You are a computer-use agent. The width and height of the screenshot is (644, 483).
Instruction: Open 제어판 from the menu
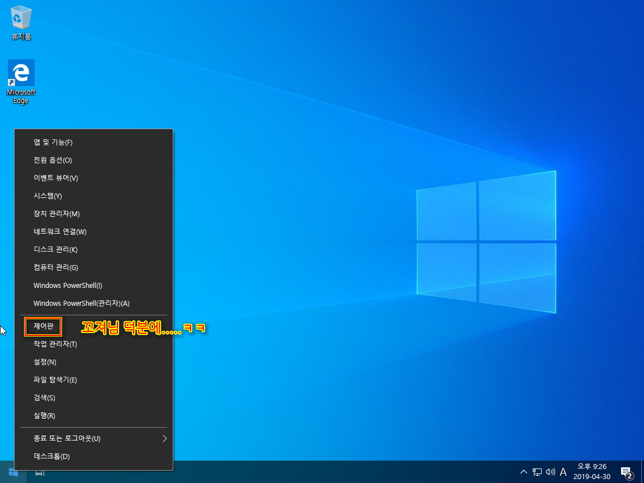click(94, 326)
